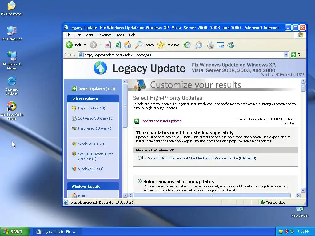Click the Windows XP flag sidebar icon

pos(74,144)
